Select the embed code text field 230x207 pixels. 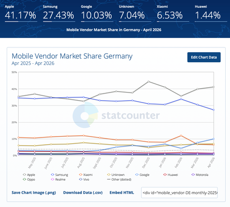[179, 193]
